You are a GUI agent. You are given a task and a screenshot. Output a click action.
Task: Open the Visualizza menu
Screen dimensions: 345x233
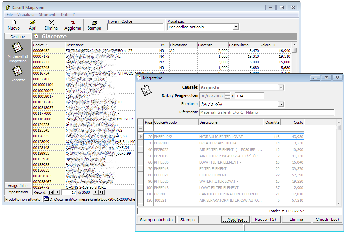(x=26, y=15)
